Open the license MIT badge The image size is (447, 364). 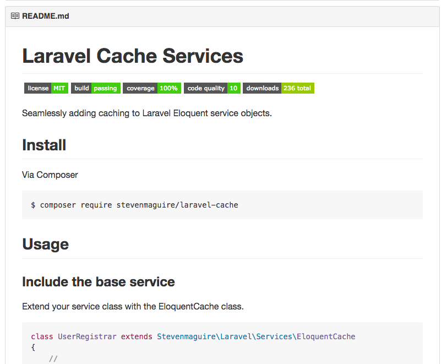(46, 88)
